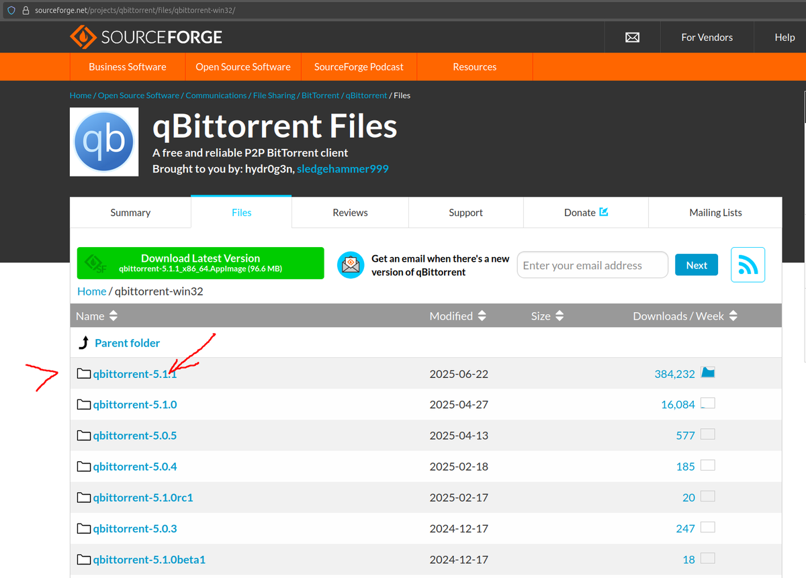The height and width of the screenshot is (578, 806).
Task: Click the folder icon beside qbittorrent-5.0.3
Action: pos(83,528)
